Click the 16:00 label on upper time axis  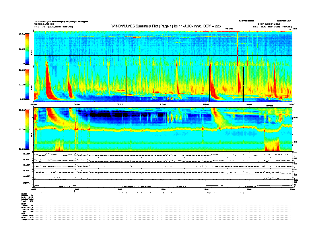point(206,104)
